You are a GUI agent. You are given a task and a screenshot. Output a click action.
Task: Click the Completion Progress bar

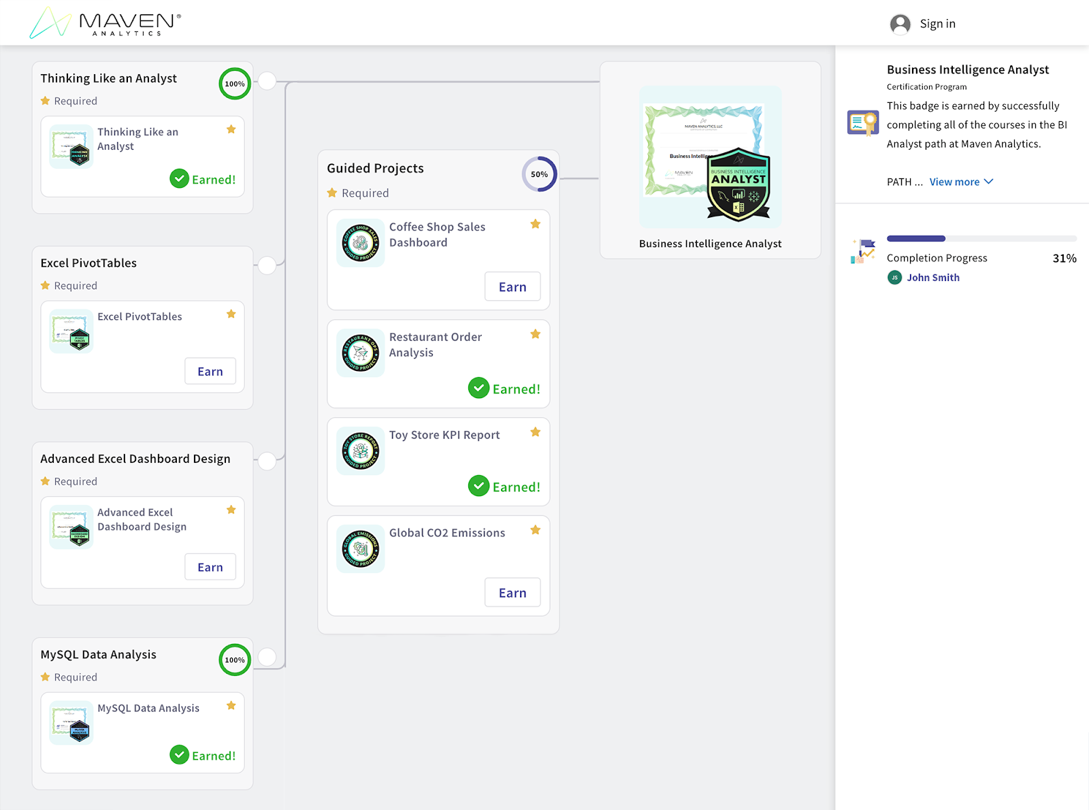pos(981,238)
